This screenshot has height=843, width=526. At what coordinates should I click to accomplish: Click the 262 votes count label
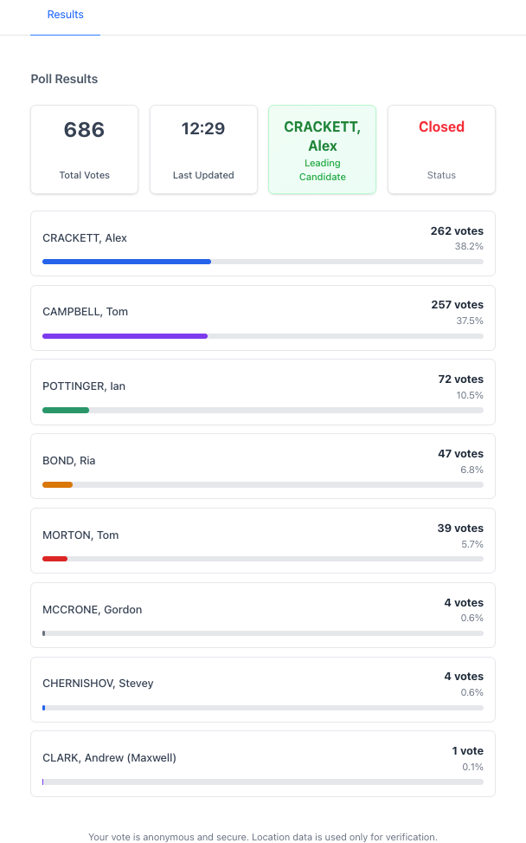tap(457, 231)
